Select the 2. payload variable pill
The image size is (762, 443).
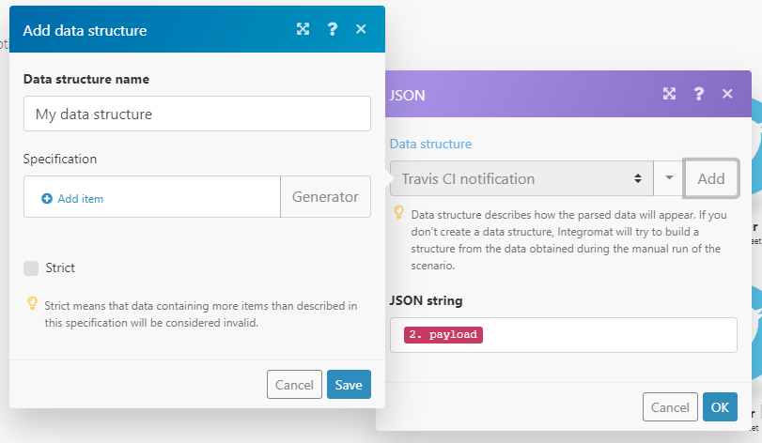[x=443, y=335]
